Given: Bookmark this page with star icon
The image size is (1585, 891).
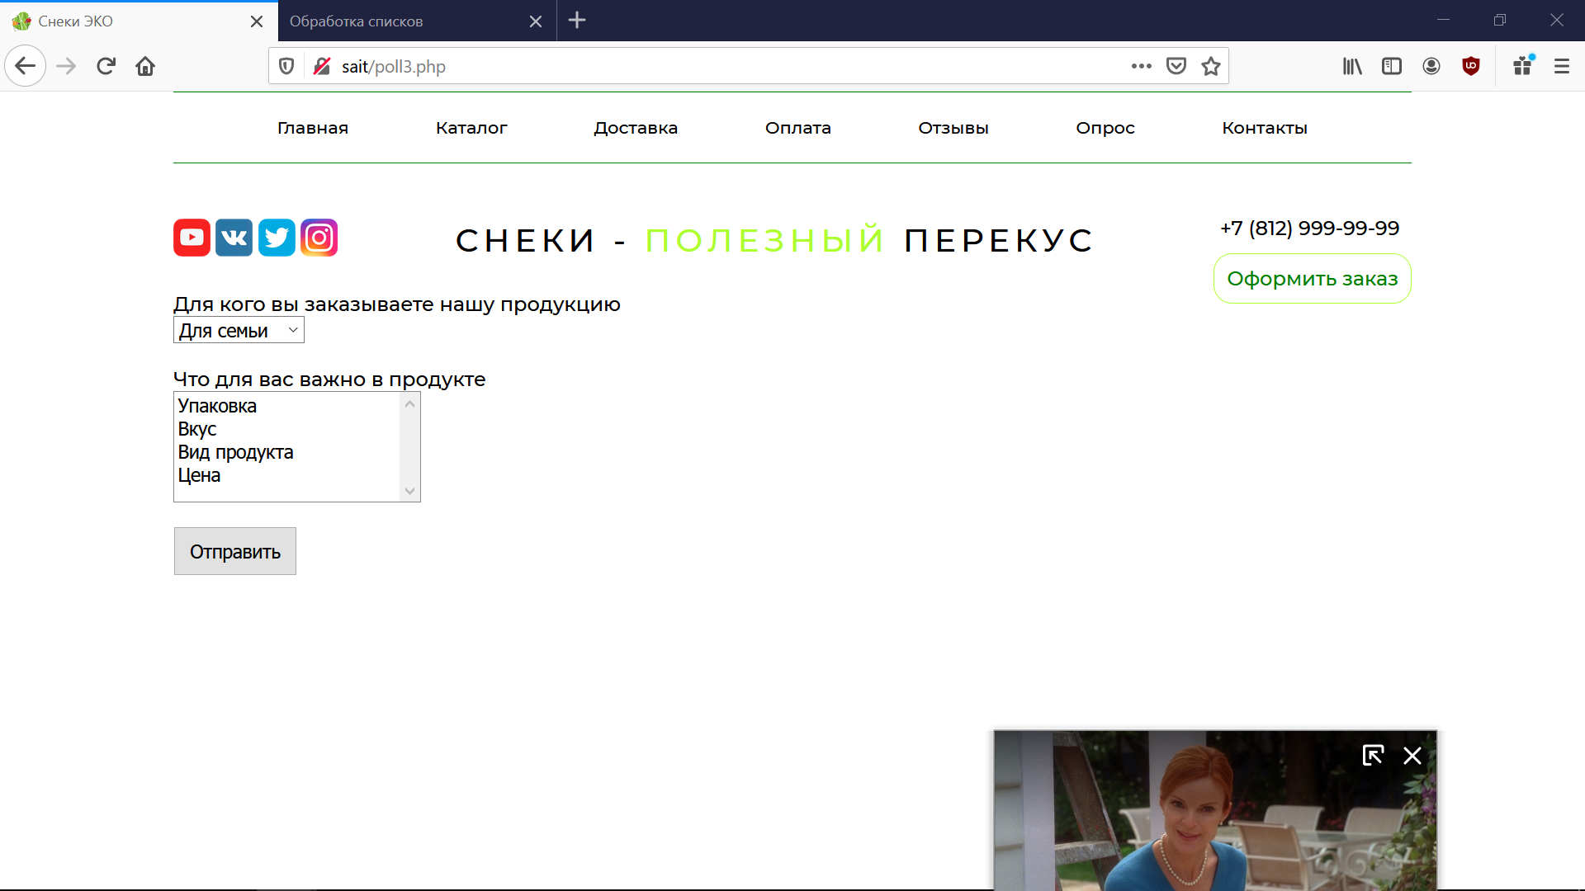Looking at the screenshot, I should click(1210, 66).
